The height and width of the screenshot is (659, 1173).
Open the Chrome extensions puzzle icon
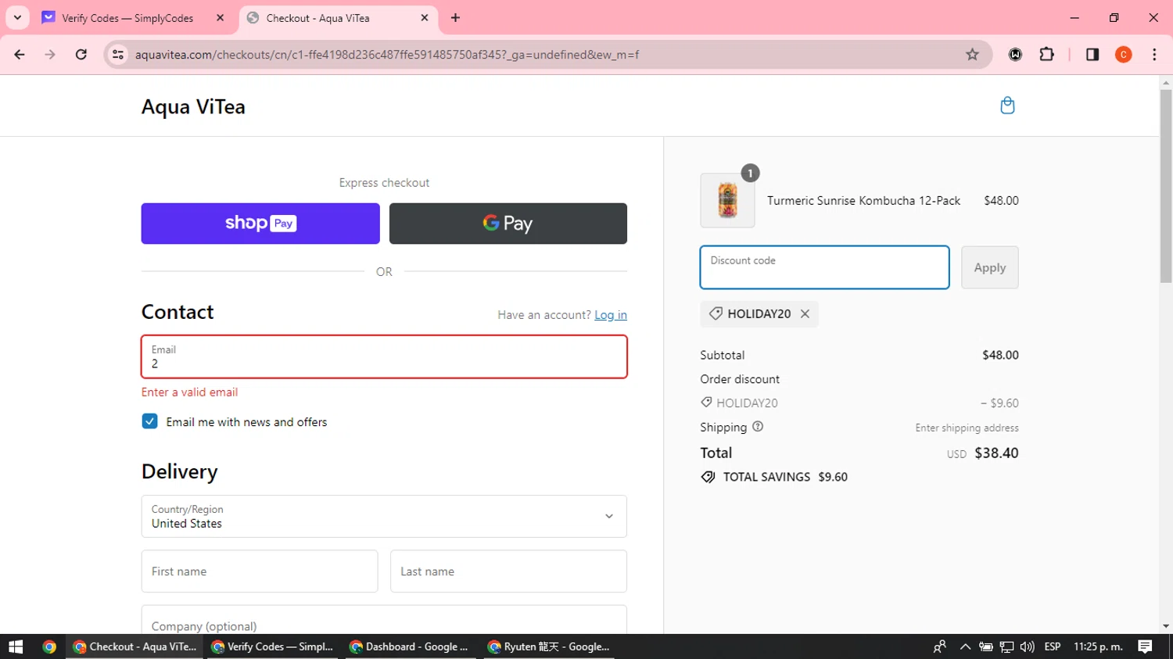click(x=1046, y=55)
